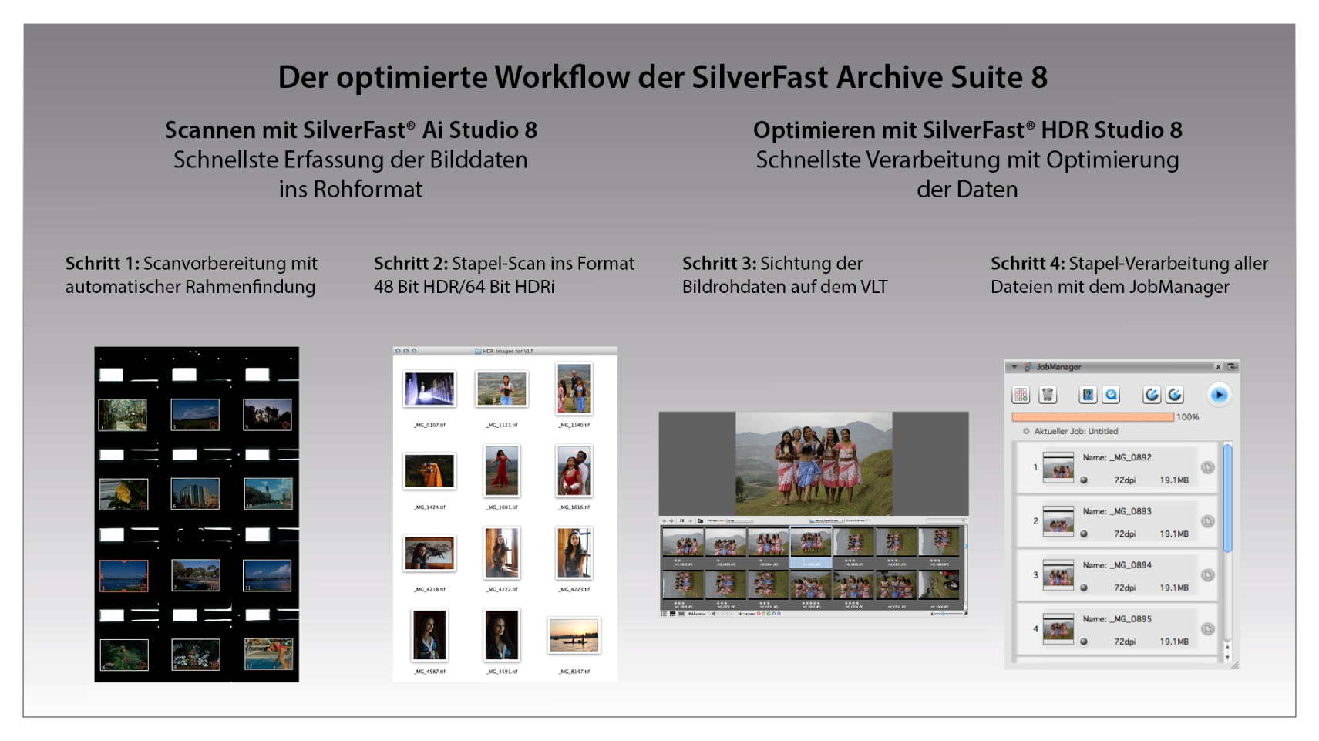The height and width of the screenshot is (741, 1319).
Task: Select job thumbnail for _MG_0894
Action: [1058, 575]
